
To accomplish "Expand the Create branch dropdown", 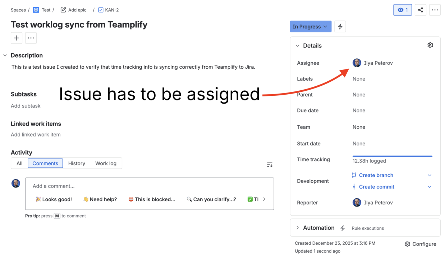I will pos(430,175).
